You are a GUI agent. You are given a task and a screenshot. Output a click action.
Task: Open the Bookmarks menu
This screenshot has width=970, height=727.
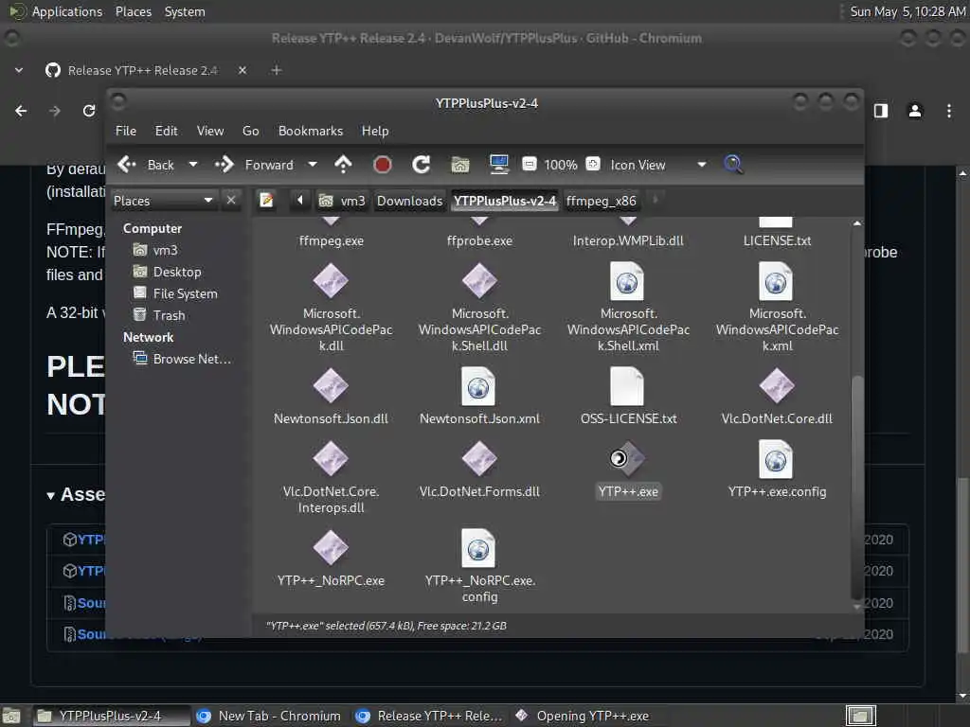click(311, 131)
